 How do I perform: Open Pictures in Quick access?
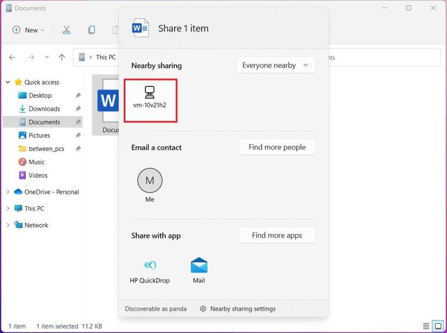[x=39, y=135]
